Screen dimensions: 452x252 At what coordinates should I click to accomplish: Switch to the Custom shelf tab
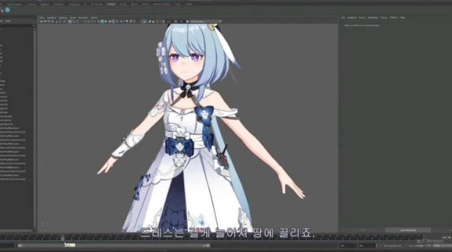pos(111,5)
